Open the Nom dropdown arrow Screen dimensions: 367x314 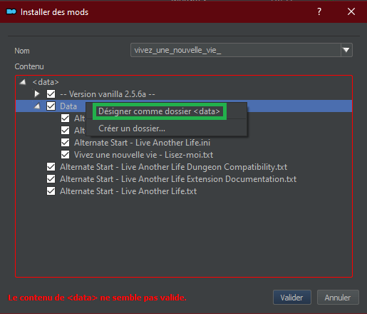[x=346, y=50]
